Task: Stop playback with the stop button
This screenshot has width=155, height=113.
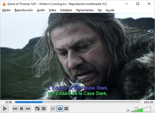Action: (22, 109)
